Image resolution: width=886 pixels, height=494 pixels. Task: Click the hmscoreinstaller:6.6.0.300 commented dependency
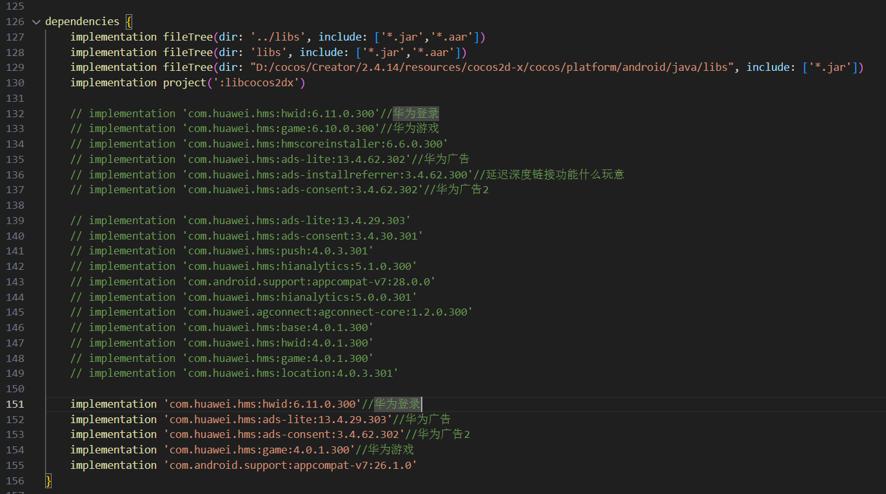tap(315, 144)
